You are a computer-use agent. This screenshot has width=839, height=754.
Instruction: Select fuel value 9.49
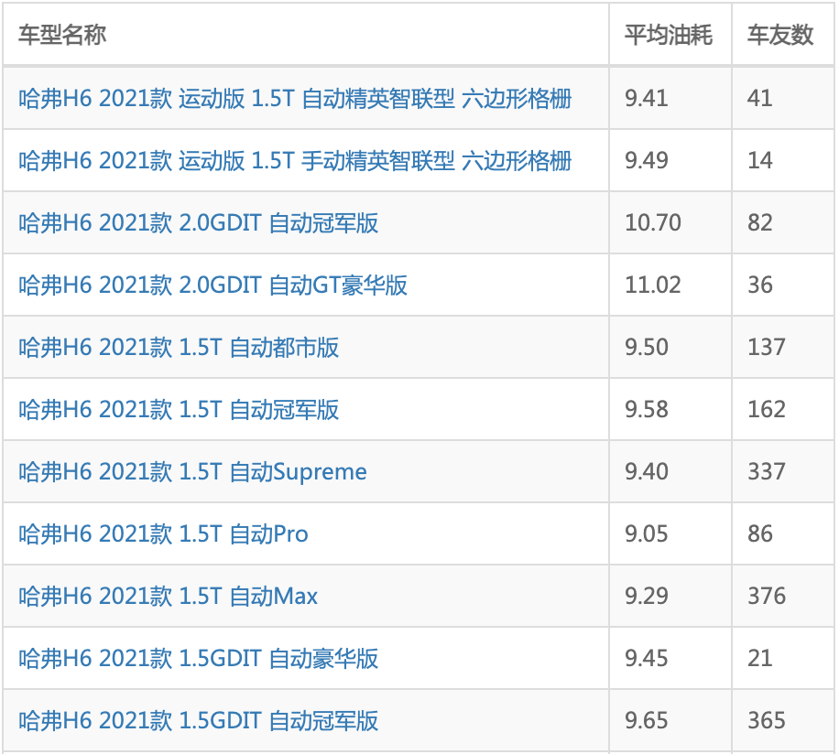(647, 160)
